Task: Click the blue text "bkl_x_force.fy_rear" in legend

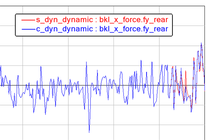Action: click(134, 29)
